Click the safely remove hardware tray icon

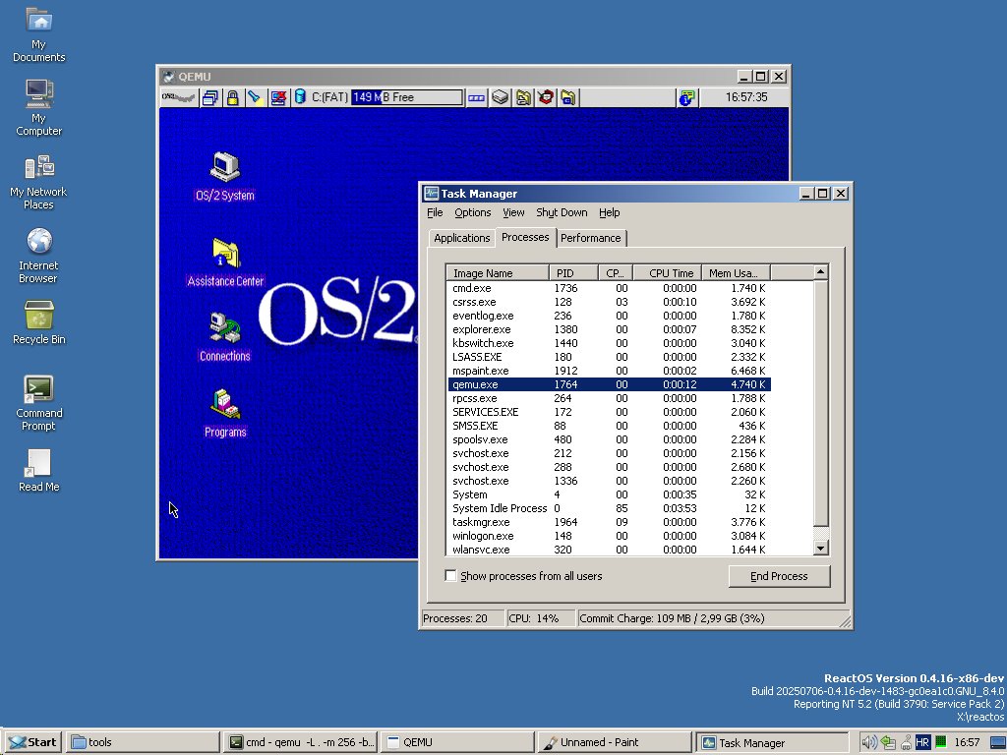pyautogui.click(x=888, y=743)
